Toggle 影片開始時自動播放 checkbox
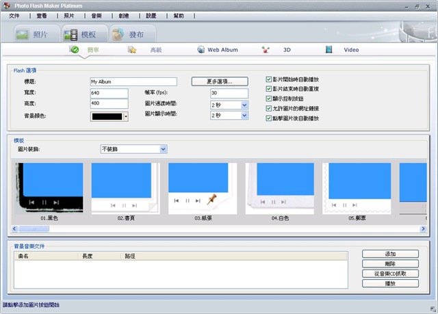Image resolution: width=438 pixels, height=314 pixels. (x=268, y=79)
